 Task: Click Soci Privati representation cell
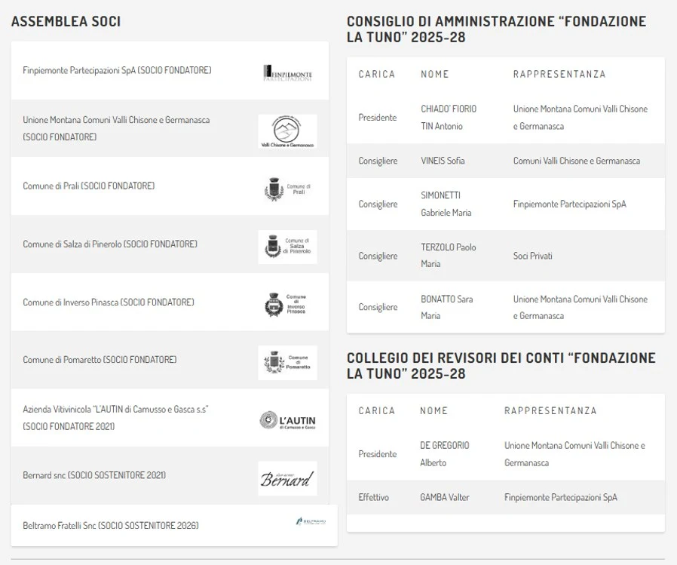pos(532,256)
